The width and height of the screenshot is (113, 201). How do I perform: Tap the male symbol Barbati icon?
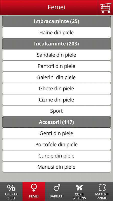(x=57, y=188)
